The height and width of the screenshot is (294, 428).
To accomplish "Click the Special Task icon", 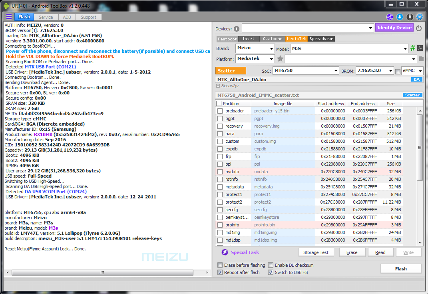I will pos(225,252).
